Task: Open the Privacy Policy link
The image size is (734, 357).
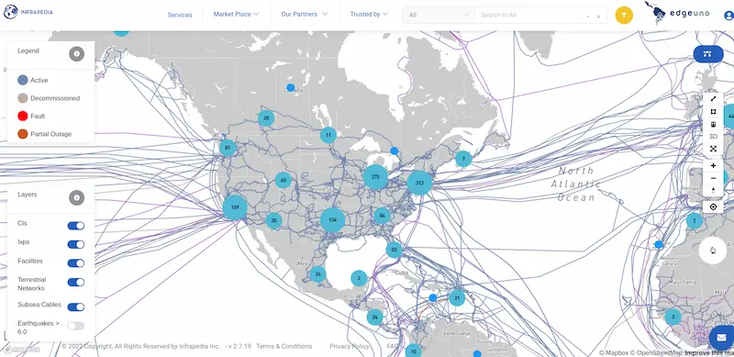Action: point(350,346)
